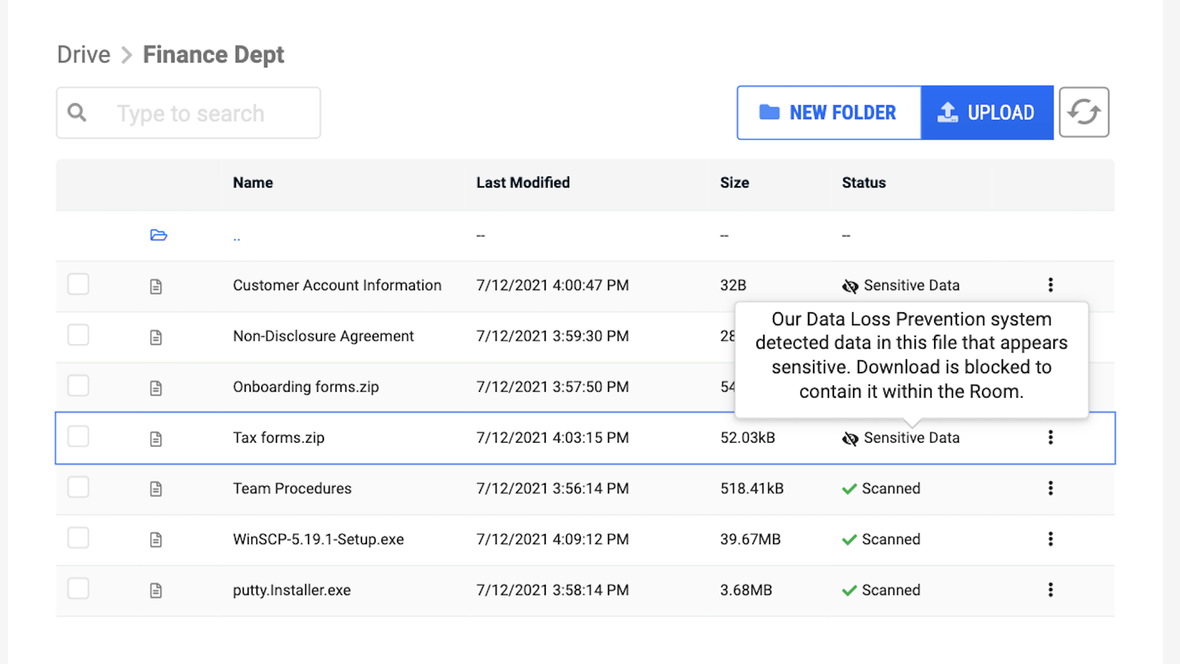Click the green checkmark for Team Procedures

point(849,489)
